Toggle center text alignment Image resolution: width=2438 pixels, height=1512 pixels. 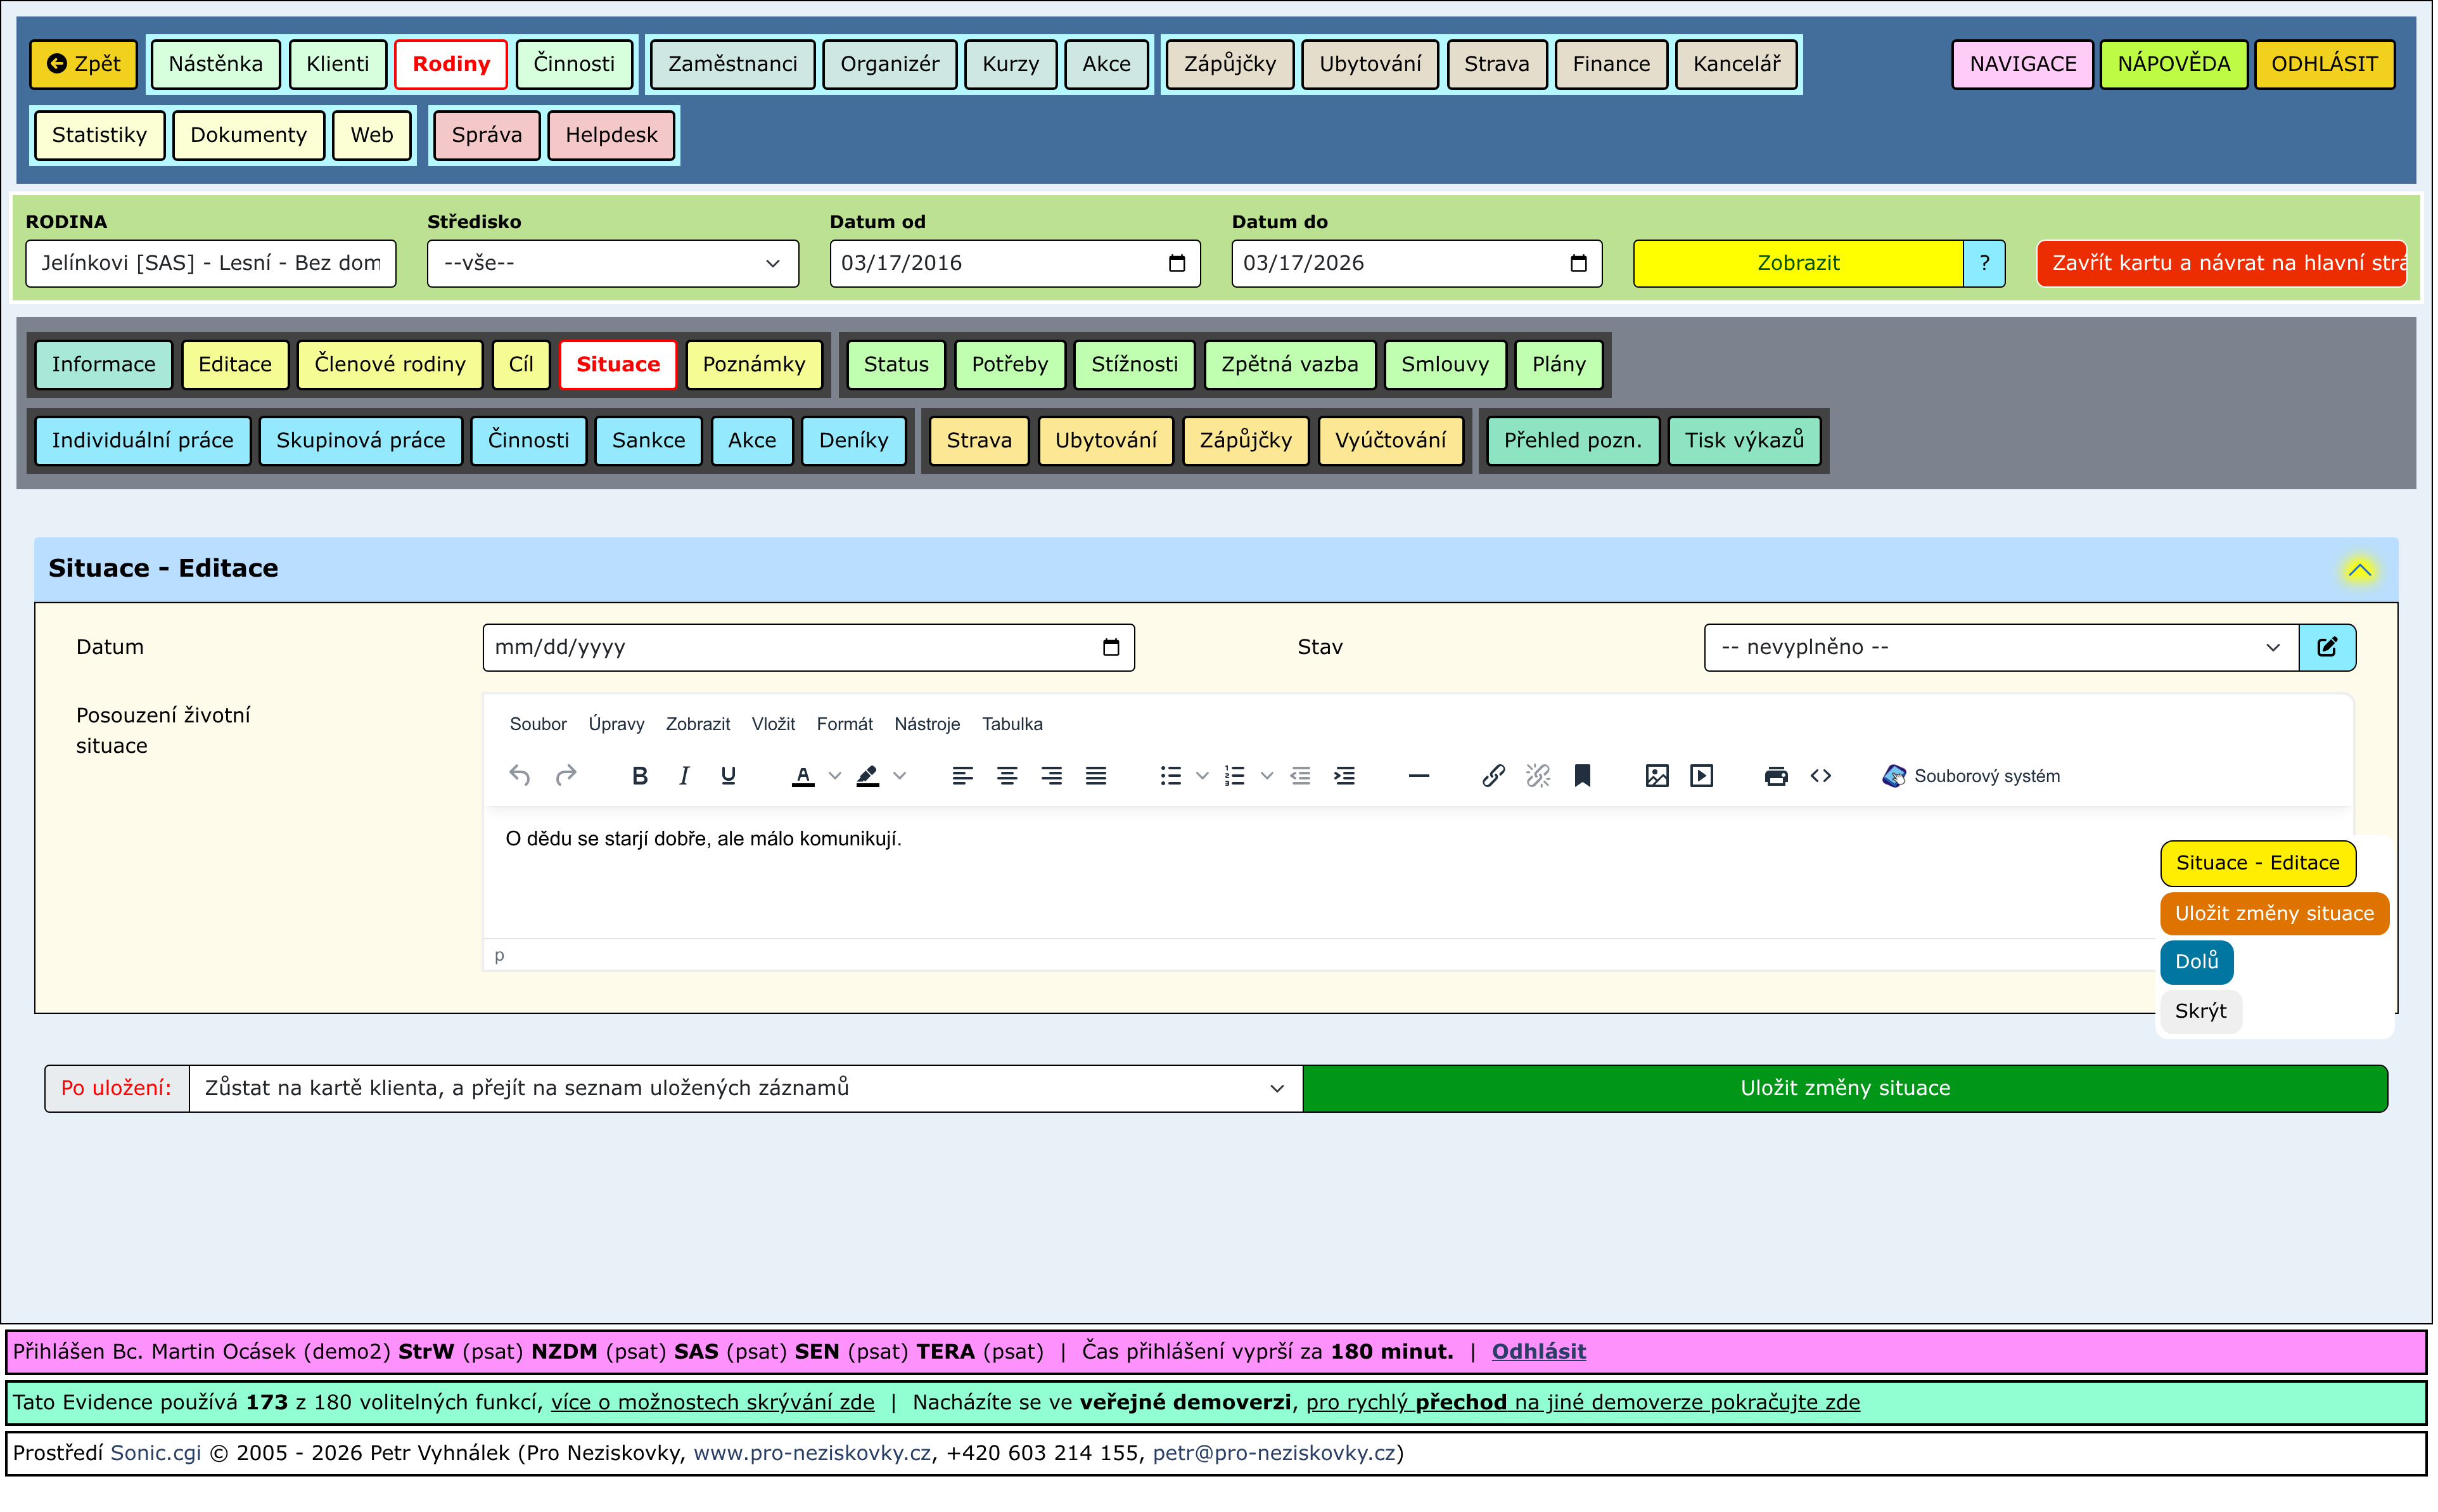(x=1007, y=776)
